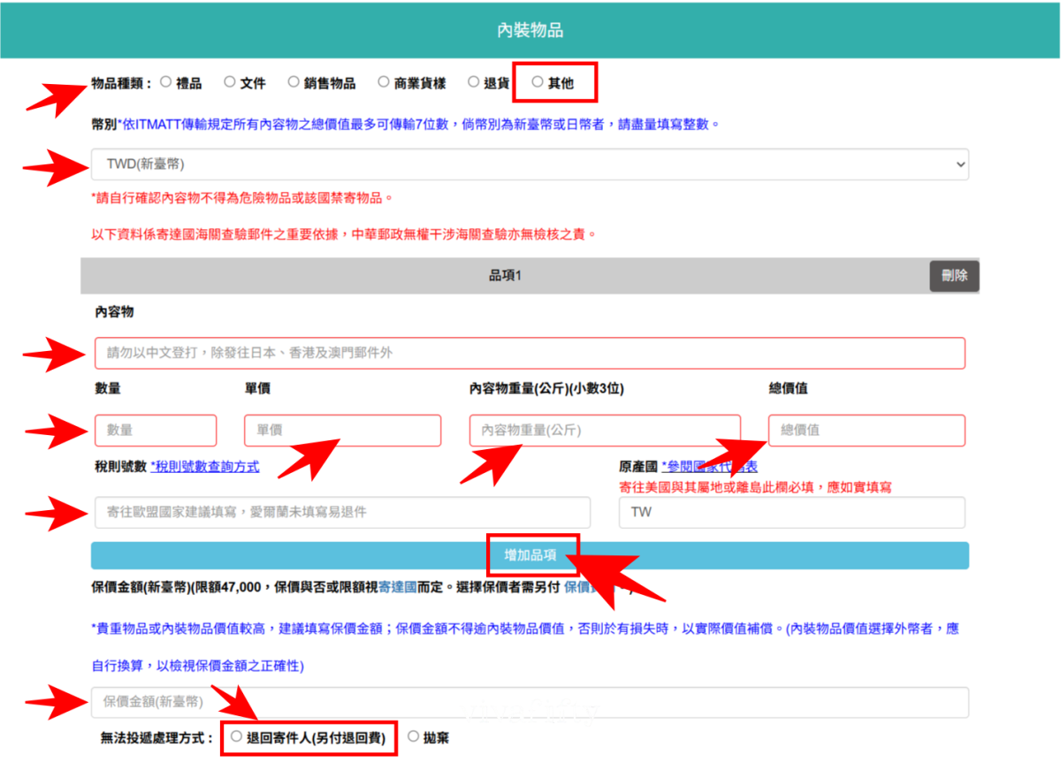Select the 內容物重量(公斤) weight field

coord(605,431)
